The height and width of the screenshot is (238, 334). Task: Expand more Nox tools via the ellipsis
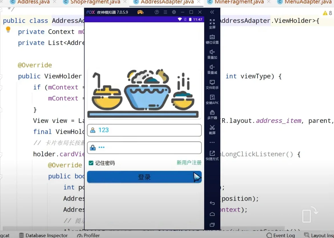click(x=212, y=142)
